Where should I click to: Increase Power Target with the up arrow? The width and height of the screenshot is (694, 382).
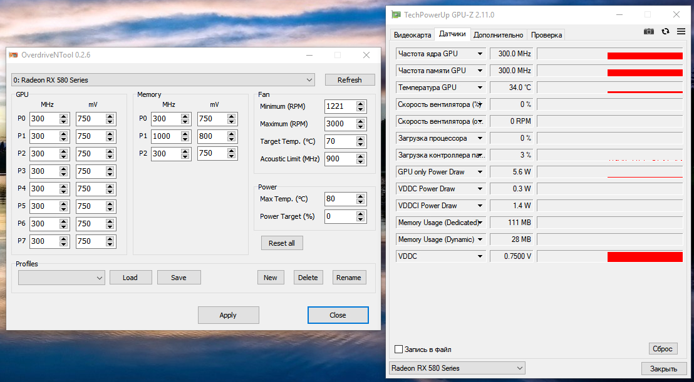click(x=361, y=214)
